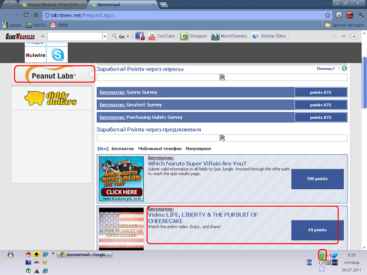
Task: Click the MochiGames toolbar icon
Action: [228, 36]
